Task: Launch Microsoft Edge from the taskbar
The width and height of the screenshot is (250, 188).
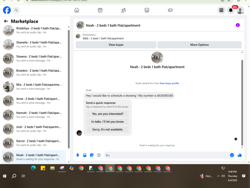Action: [34, 168]
